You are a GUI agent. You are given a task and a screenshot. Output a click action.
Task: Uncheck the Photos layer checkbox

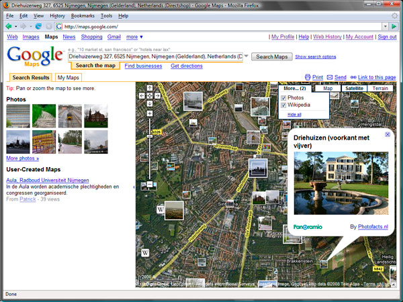pyautogui.click(x=283, y=98)
